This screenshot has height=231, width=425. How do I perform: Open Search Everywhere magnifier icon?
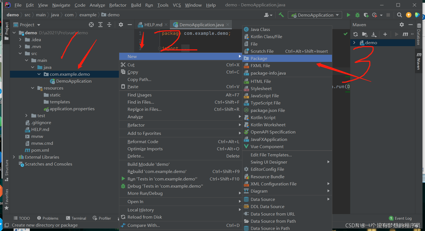pyautogui.click(x=399, y=15)
